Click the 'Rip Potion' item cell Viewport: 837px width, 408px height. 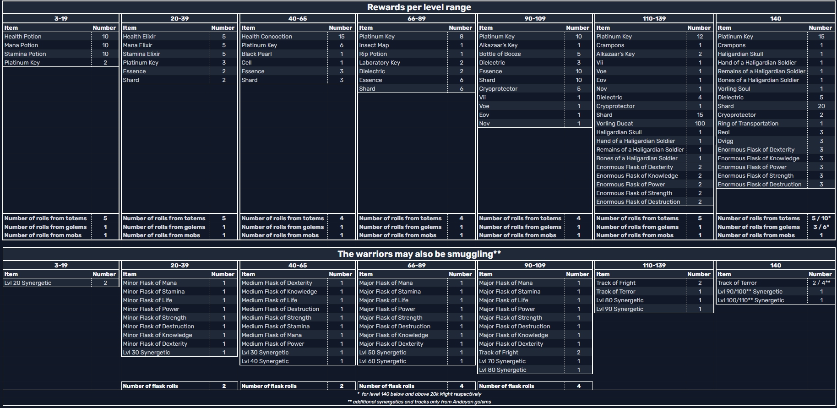[402, 54]
